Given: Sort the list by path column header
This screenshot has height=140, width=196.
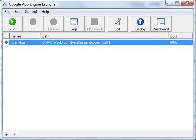Looking at the screenshot, I should pyautogui.click(x=104, y=36).
